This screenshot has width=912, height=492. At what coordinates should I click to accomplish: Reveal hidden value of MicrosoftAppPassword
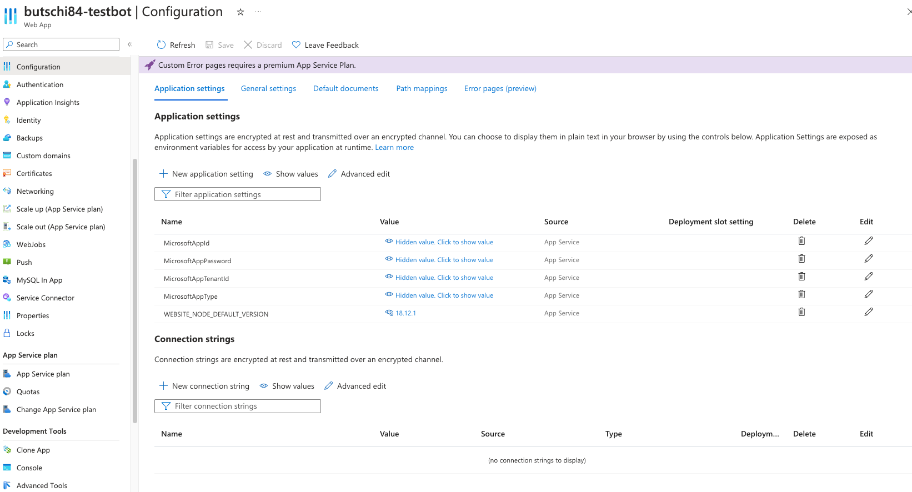tap(439, 260)
